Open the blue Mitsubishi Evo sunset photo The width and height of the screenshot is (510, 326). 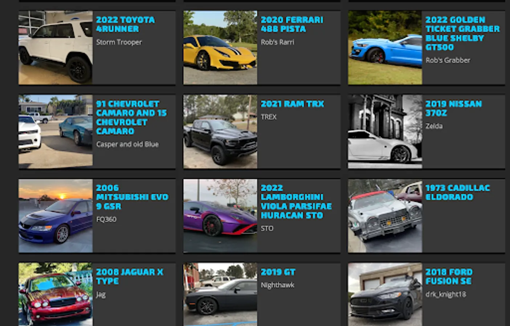coord(56,216)
